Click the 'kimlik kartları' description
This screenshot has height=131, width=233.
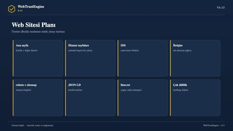(x=75, y=90)
